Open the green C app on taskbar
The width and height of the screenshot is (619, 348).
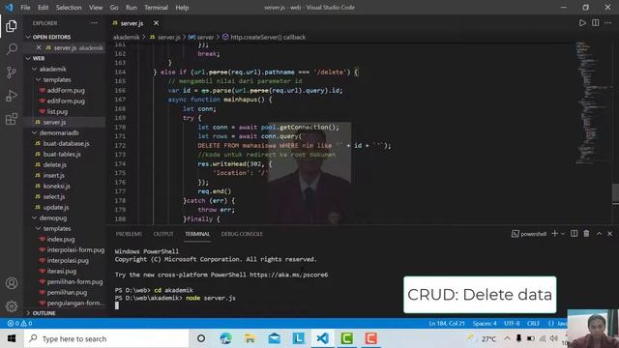coord(346,338)
